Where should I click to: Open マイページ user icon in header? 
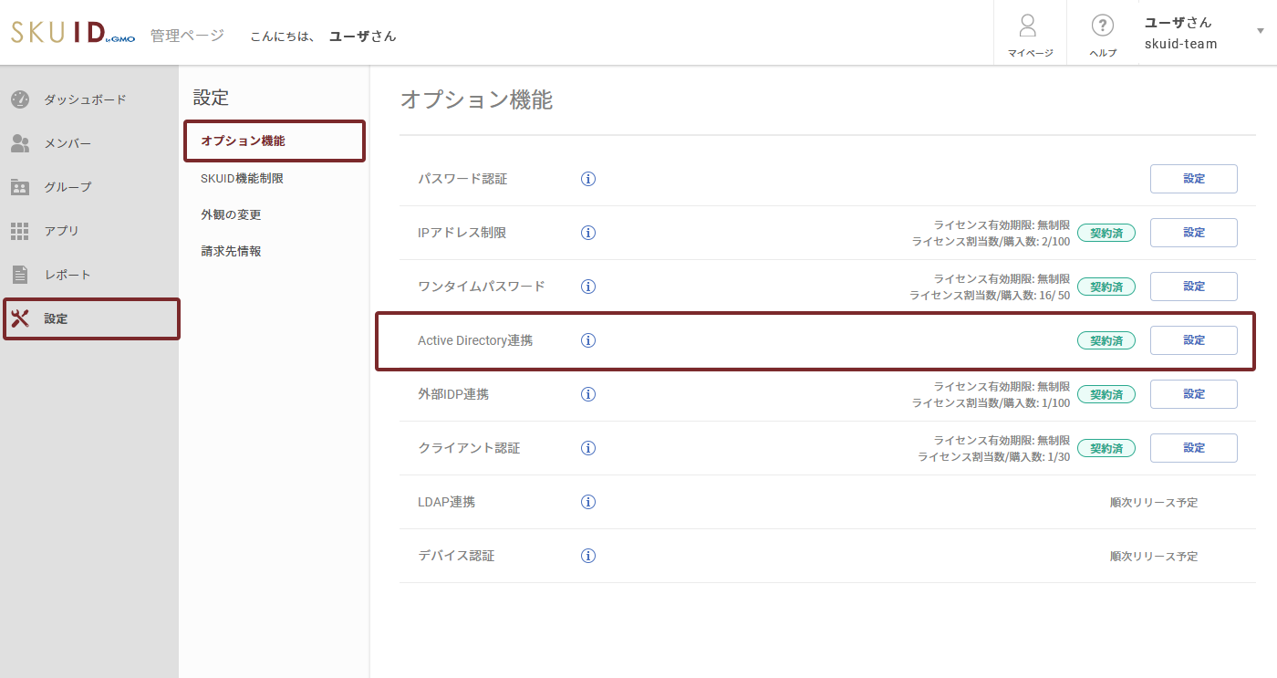pos(1029,26)
